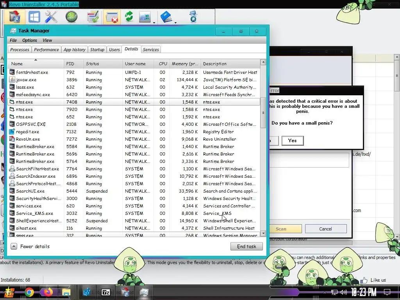Select the OSPPSVC.EXE process row

pyautogui.click(x=134, y=124)
